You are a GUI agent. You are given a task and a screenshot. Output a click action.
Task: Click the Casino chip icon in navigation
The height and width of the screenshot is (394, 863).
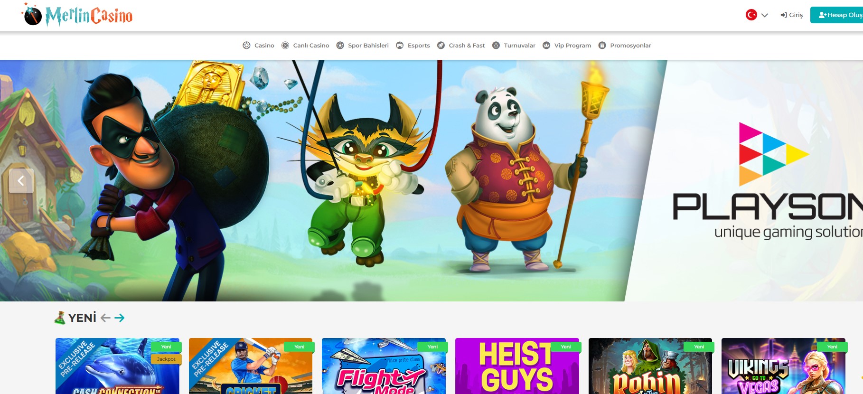click(x=246, y=46)
